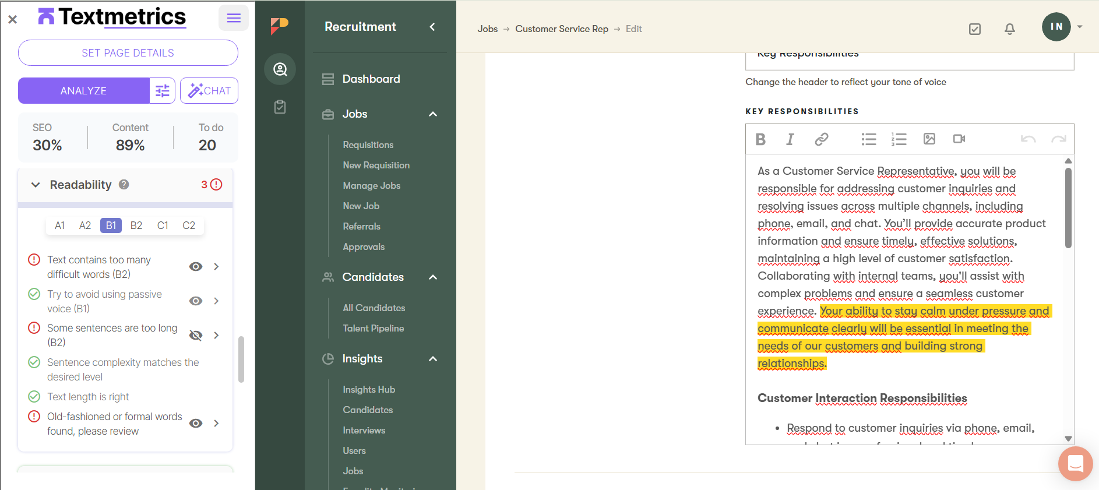Open the notifications bell
The image size is (1099, 490).
(x=1010, y=29)
